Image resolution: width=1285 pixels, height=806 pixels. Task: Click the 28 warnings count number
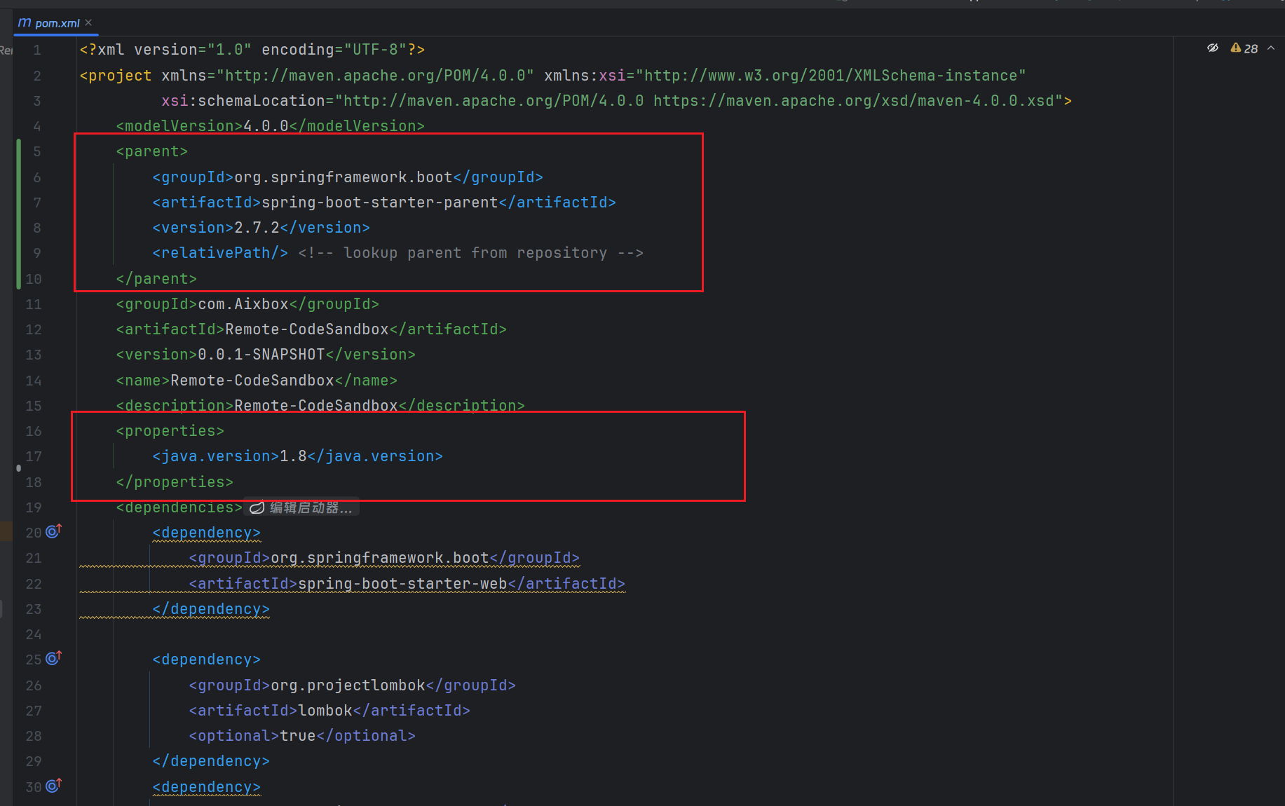[x=1251, y=48]
